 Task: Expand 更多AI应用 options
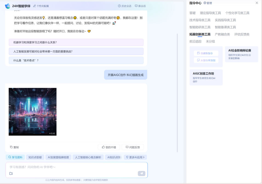pyautogui.click(x=135, y=157)
